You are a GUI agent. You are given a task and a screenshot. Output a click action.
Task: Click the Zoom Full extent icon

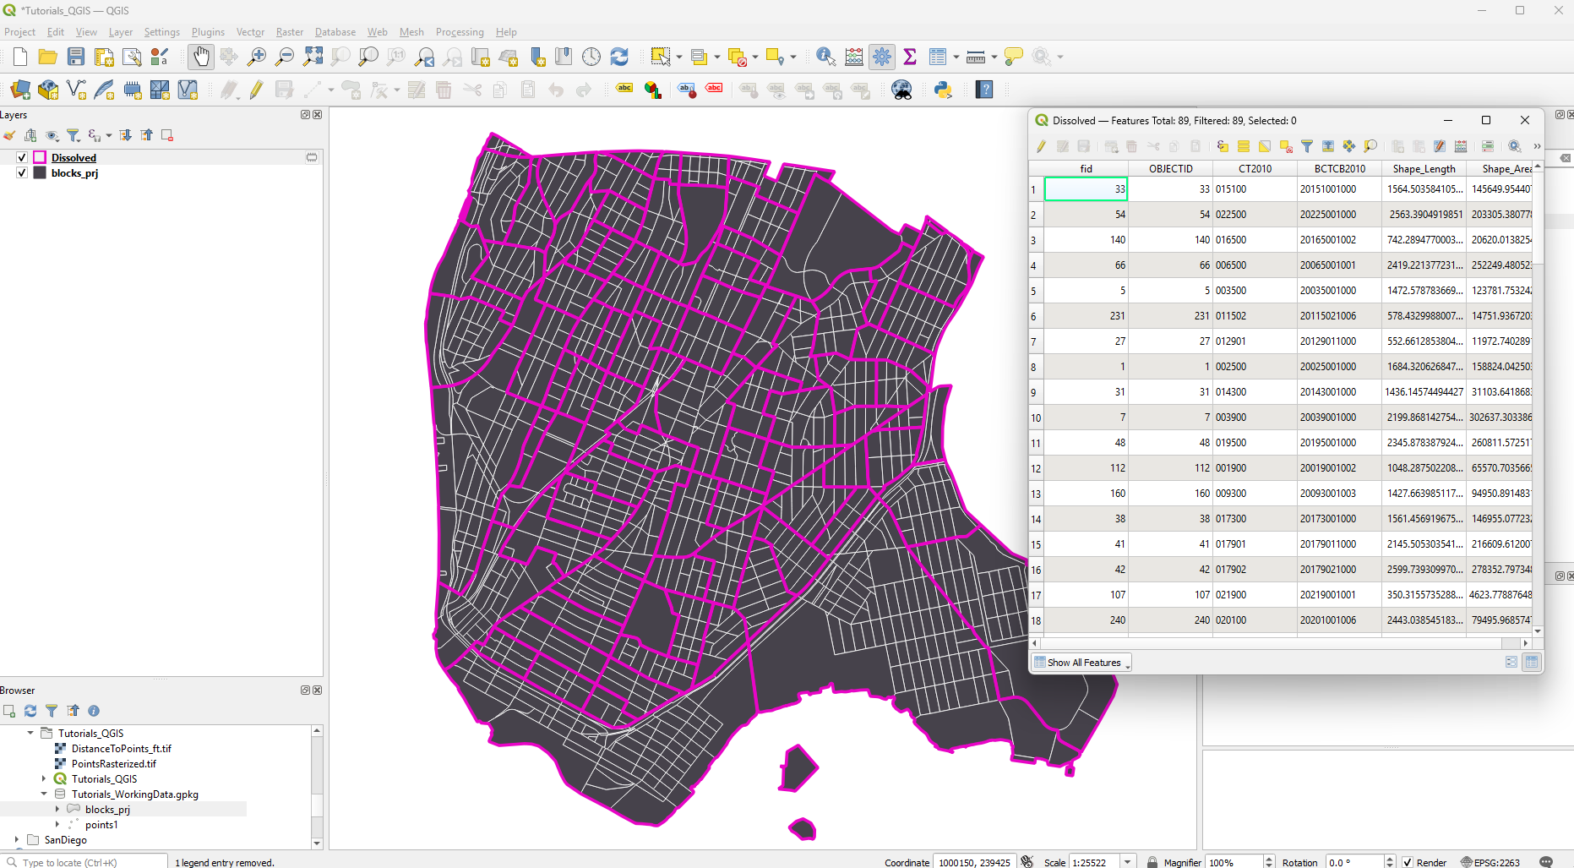coord(313,57)
